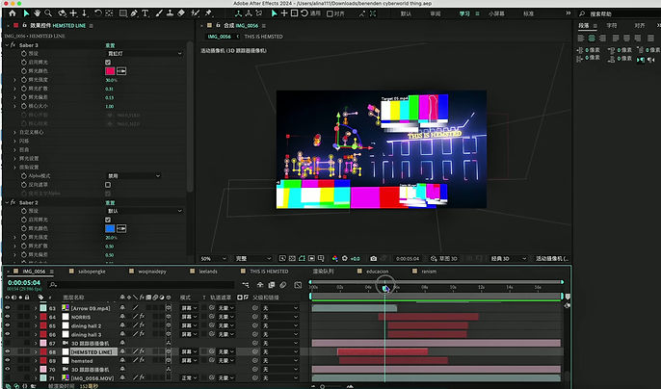Click the eyedropper next to Saber 3 pink color

coord(123,70)
